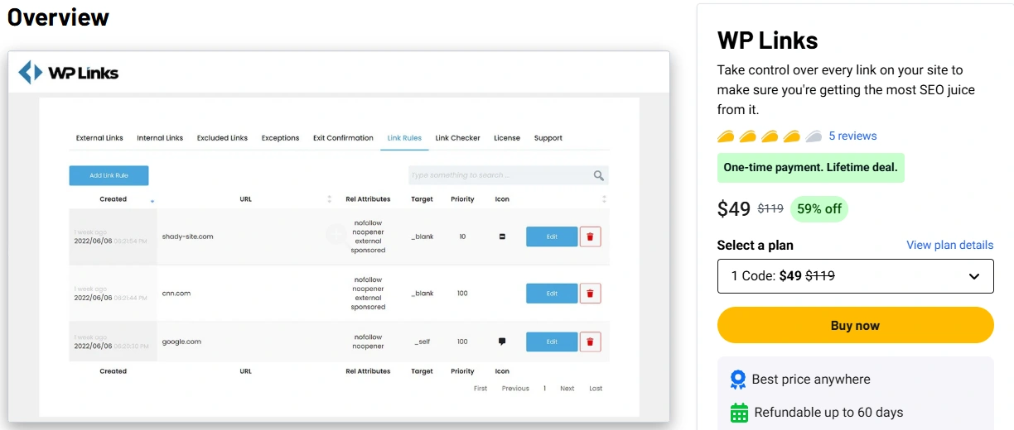
Task: Open the Excluded Links tab
Action: point(222,138)
